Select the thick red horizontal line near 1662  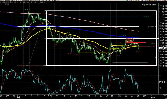(x=136, y=43)
